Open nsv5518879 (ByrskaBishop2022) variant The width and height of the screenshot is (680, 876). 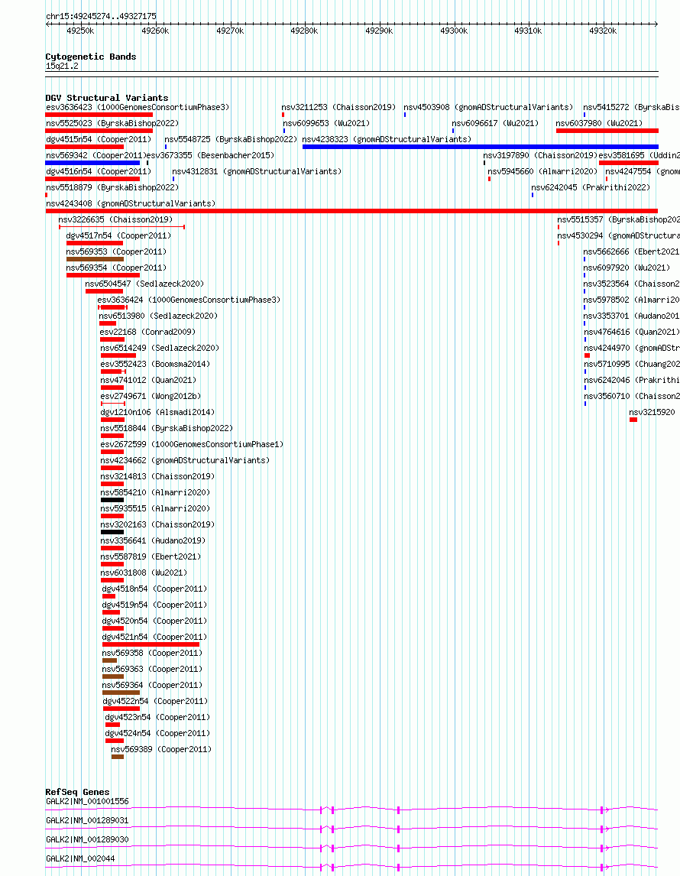[112, 188]
